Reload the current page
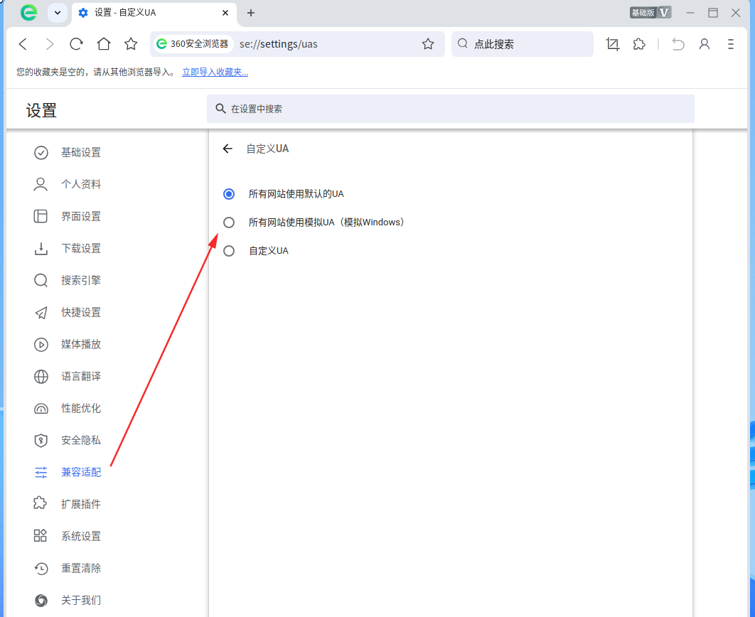The height and width of the screenshot is (617, 755). 76,44
